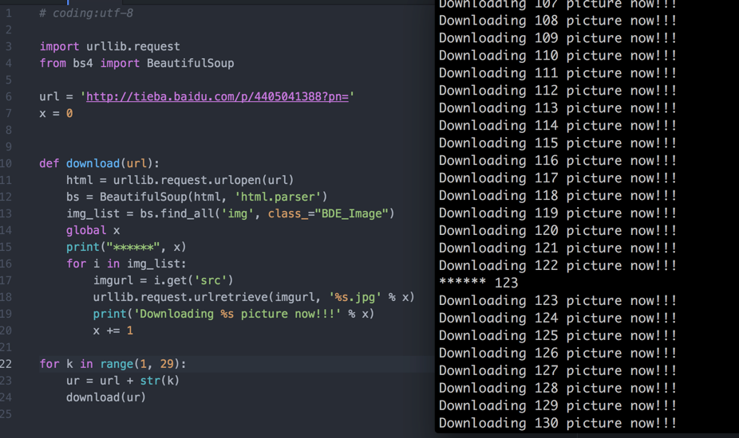Click the 'x = 0' assignment
The width and height of the screenshot is (739, 438).
pyautogui.click(x=56, y=113)
